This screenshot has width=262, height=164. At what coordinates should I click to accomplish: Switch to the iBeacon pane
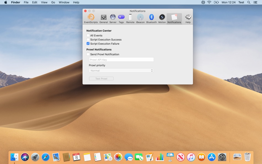point(140,19)
